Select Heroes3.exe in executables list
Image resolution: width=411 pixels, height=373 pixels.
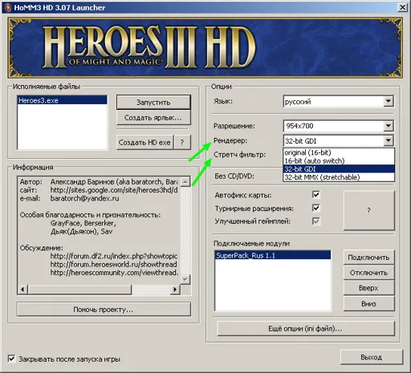pos(62,100)
